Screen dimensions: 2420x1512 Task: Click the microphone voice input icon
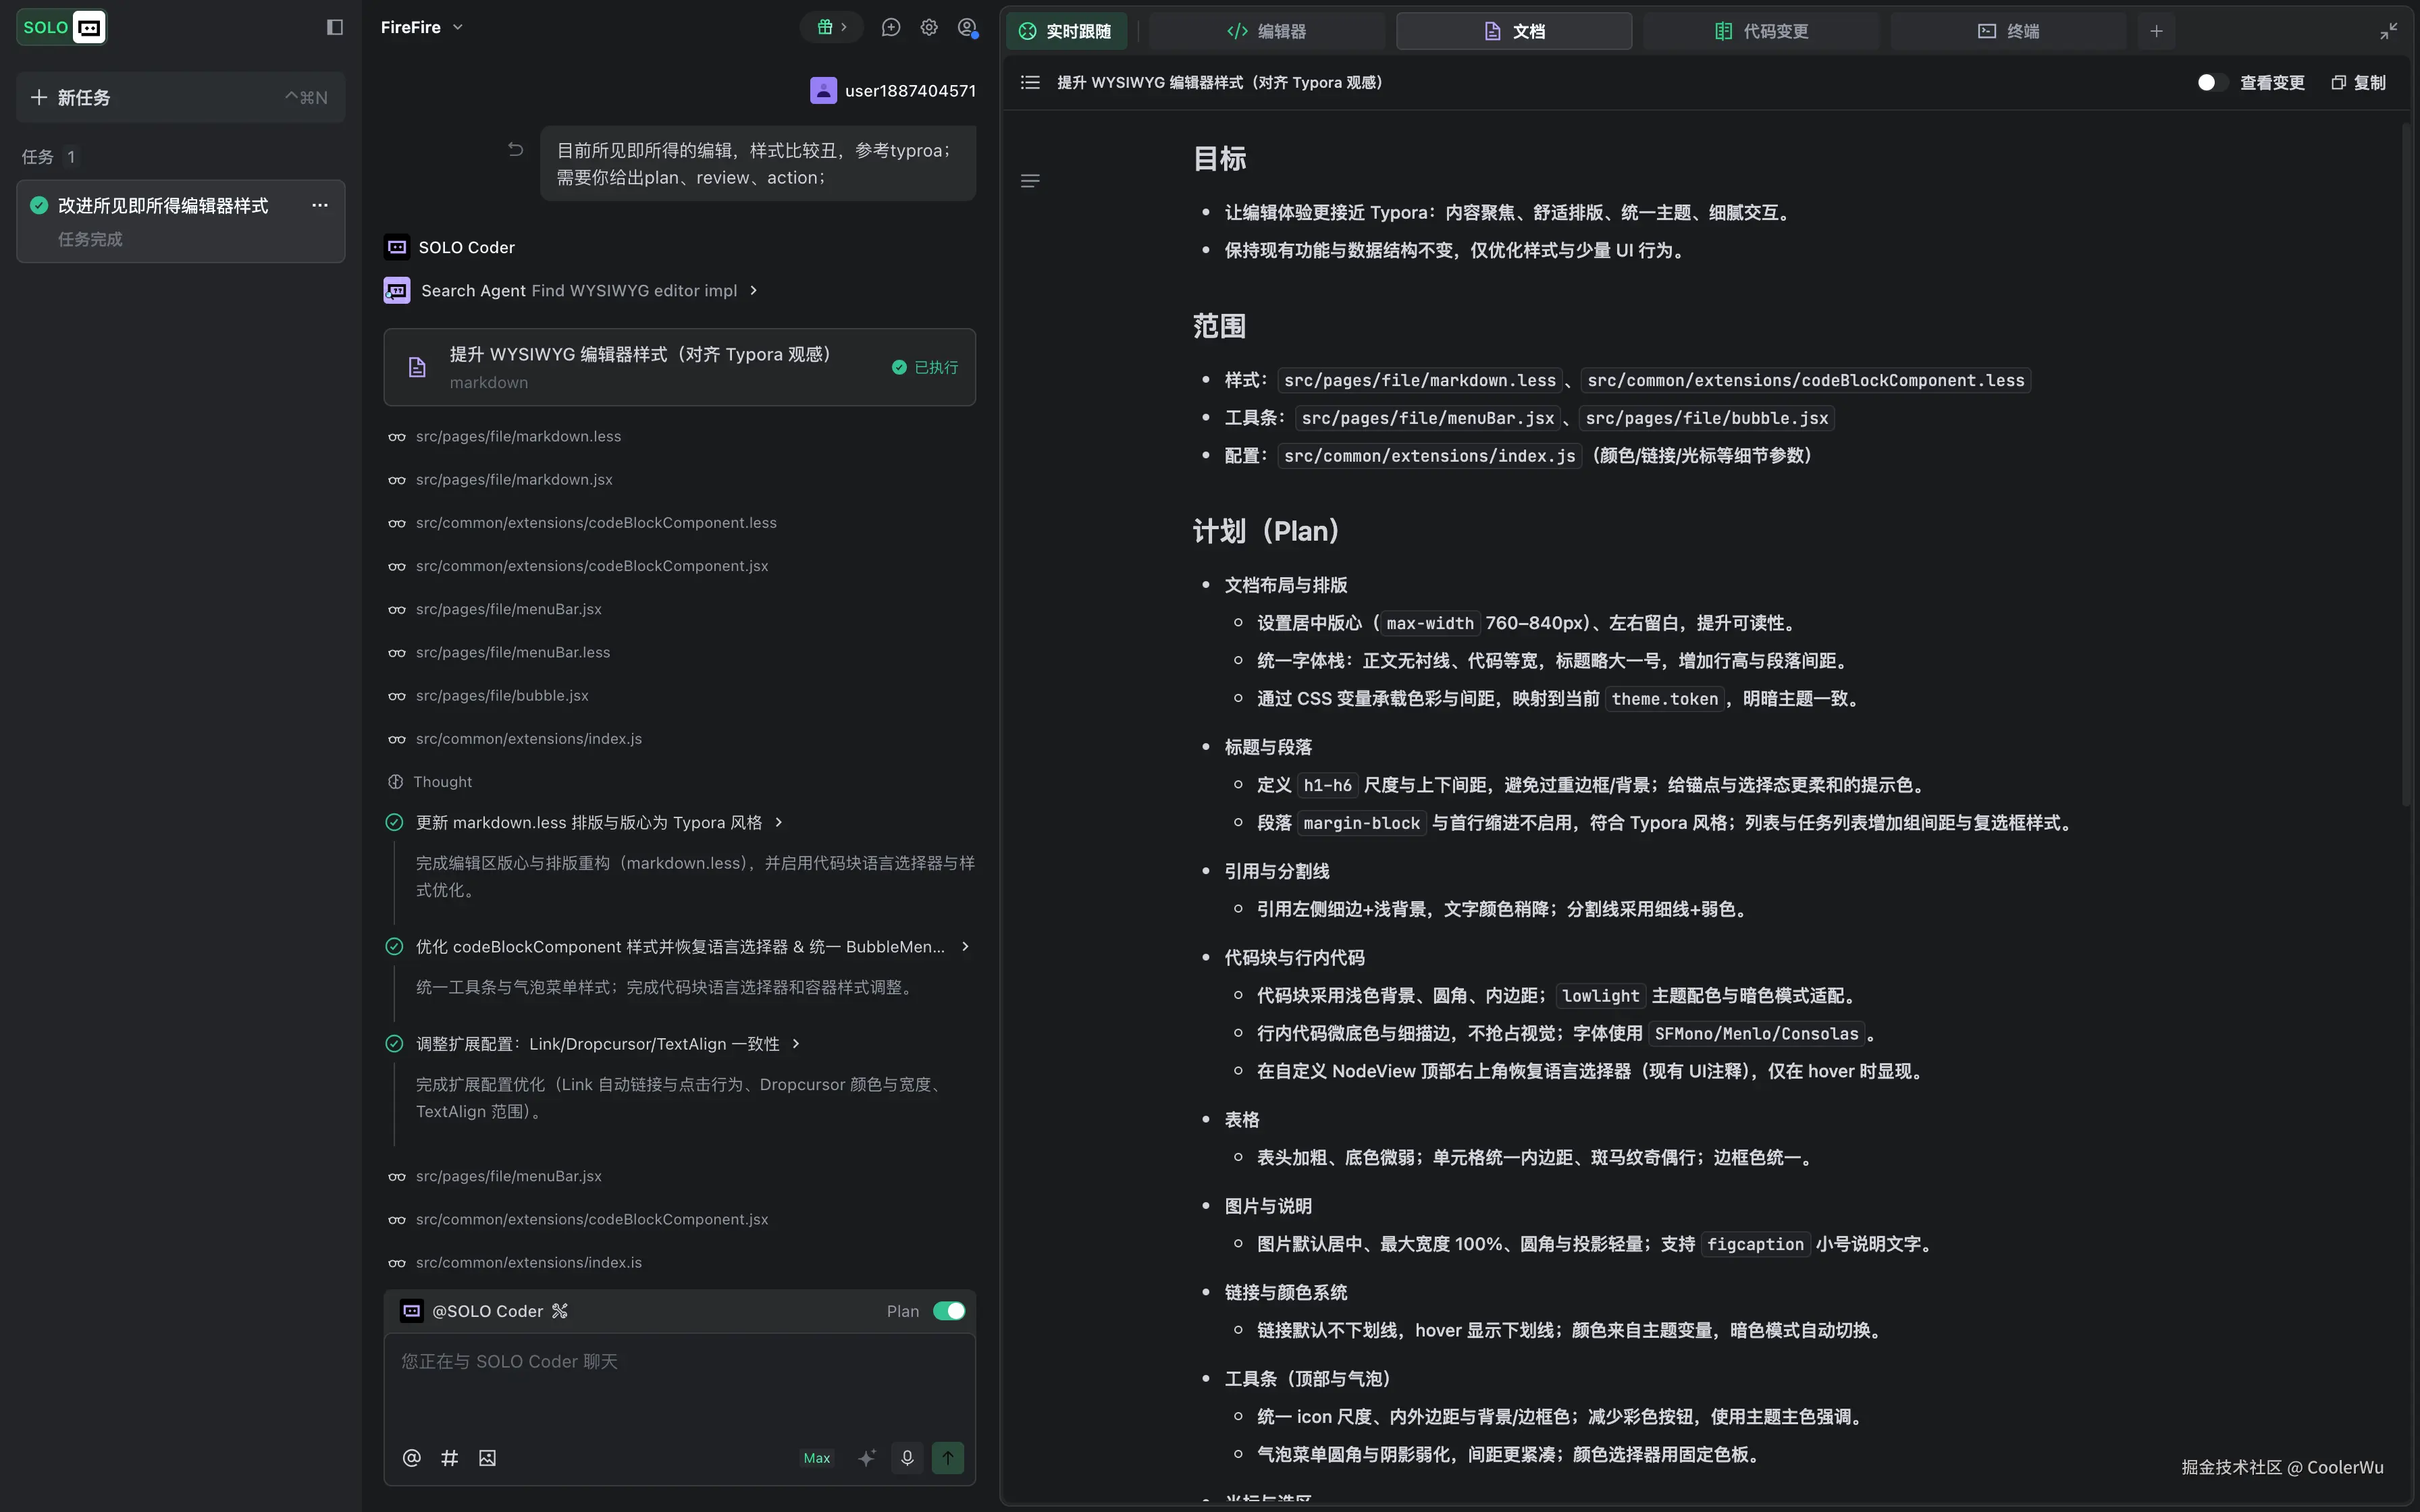click(x=907, y=1457)
